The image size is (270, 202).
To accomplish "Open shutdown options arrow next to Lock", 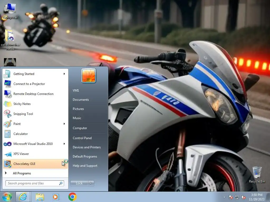I will (91, 183).
